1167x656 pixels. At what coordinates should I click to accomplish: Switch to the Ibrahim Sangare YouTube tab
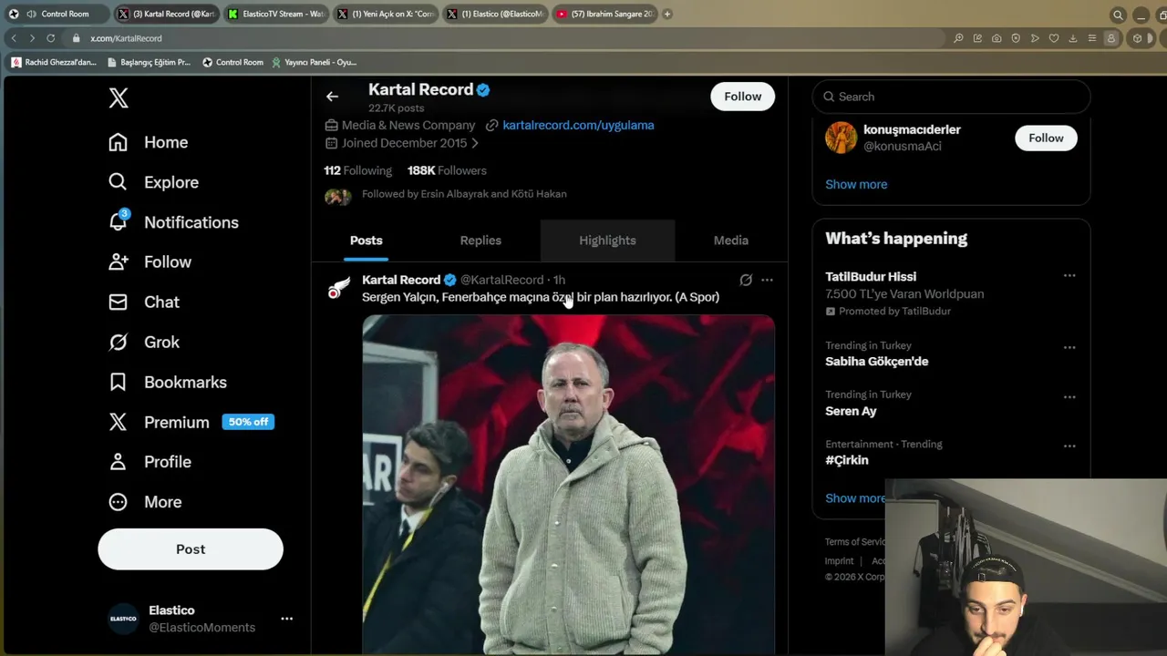[605, 14]
